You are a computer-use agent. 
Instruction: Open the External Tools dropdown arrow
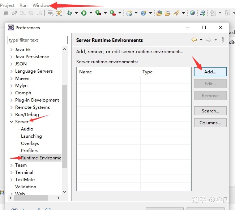coord(120,13)
